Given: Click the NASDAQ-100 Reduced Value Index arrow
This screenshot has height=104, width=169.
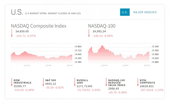Looking at the screenshot, I should (106, 83).
